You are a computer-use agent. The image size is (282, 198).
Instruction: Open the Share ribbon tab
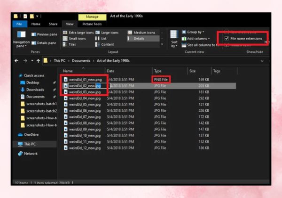click(53, 24)
